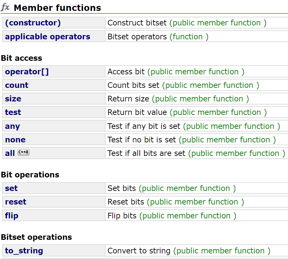This screenshot has height=259, width=288.
Task: Open the (constructor) link
Action: 33,23
